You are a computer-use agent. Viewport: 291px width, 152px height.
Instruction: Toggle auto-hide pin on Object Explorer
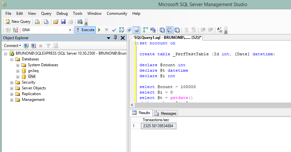115,38
